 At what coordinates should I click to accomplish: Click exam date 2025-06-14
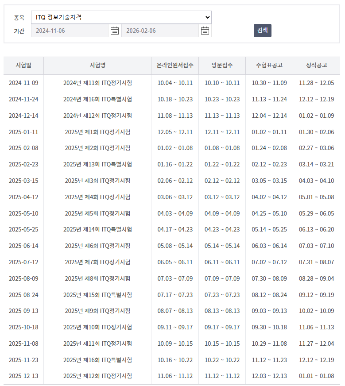(x=23, y=246)
